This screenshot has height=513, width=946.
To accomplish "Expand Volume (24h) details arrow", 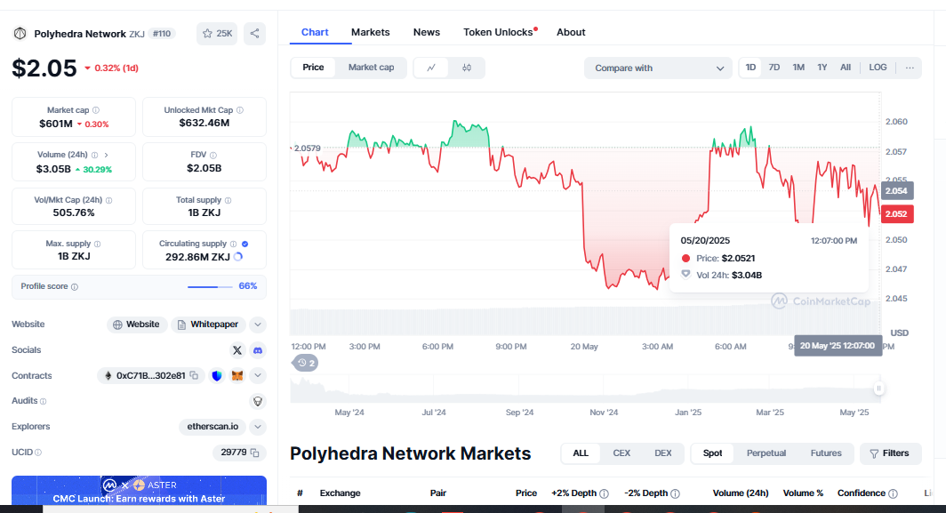I will tap(106, 155).
